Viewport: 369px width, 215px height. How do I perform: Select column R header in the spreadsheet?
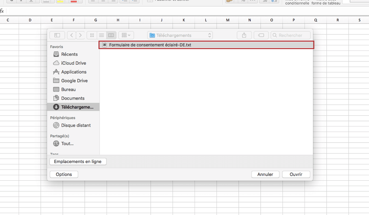tap(338, 20)
